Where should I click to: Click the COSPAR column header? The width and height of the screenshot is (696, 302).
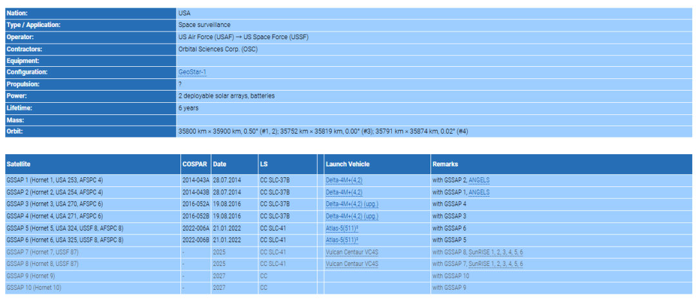(195, 164)
